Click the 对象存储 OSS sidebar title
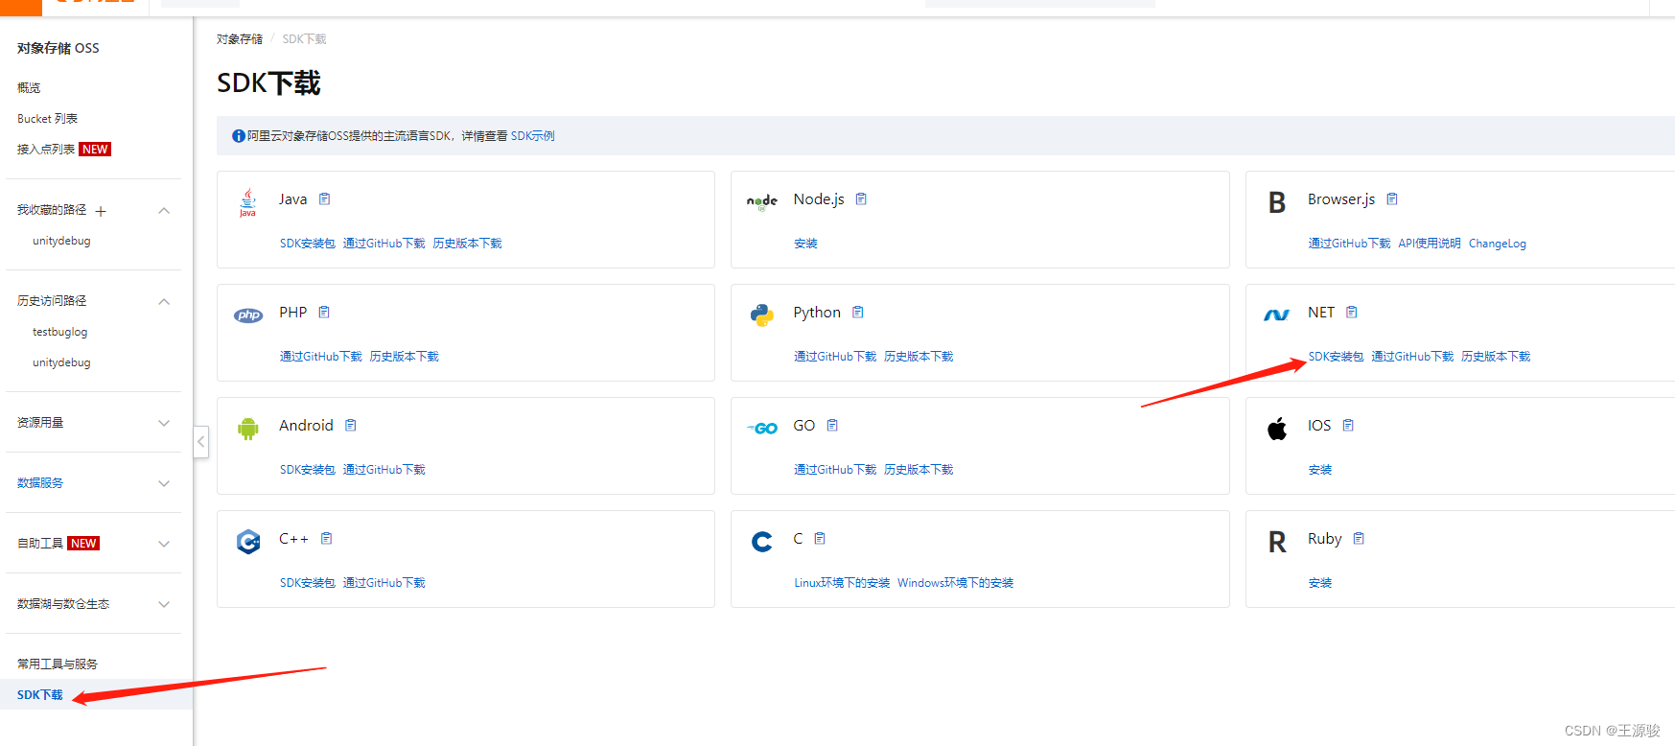Viewport: 1675px width, 746px height. coord(58,48)
